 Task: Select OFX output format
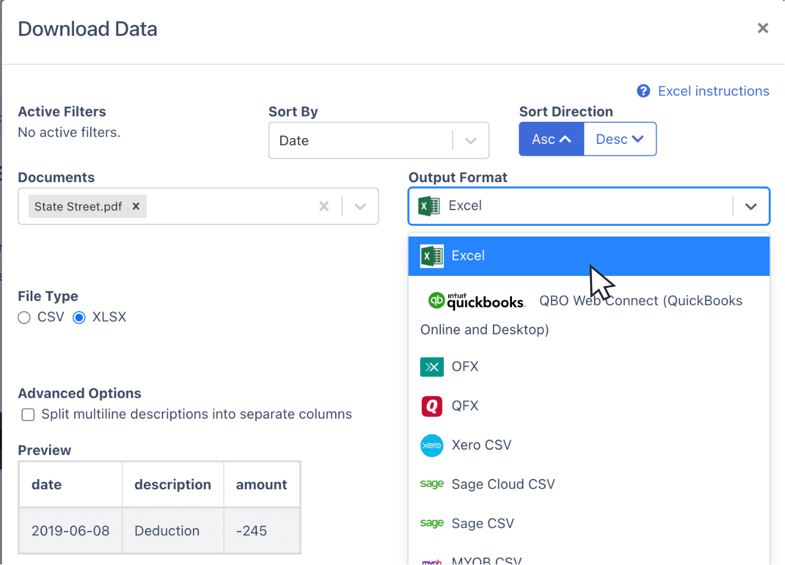click(588, 366)
